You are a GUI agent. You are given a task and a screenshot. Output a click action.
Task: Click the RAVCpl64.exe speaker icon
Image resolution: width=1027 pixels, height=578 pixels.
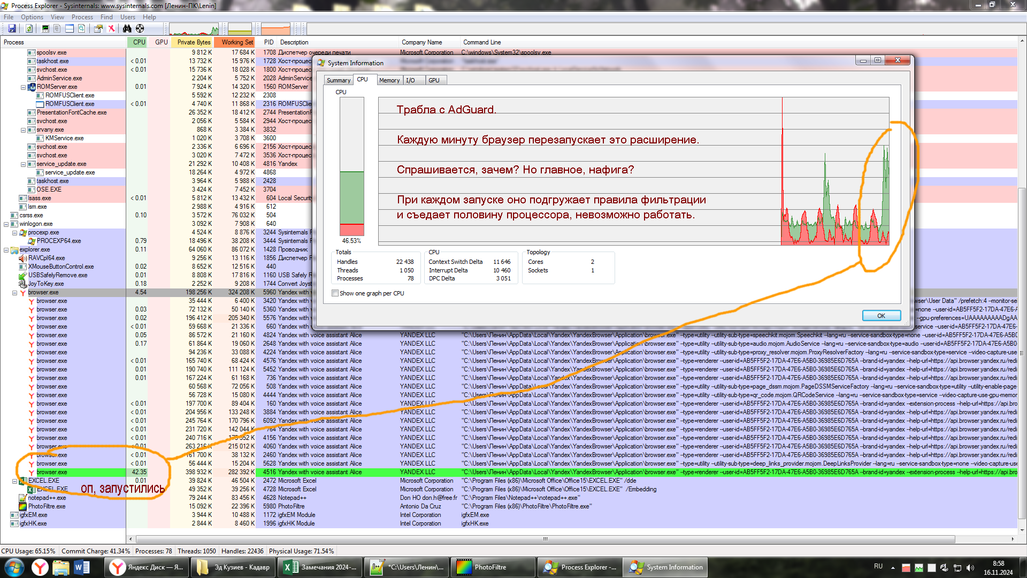pos(23,258)
